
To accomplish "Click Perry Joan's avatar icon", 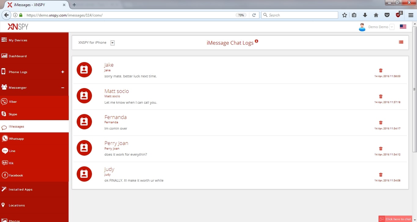I will coord(84,148).
